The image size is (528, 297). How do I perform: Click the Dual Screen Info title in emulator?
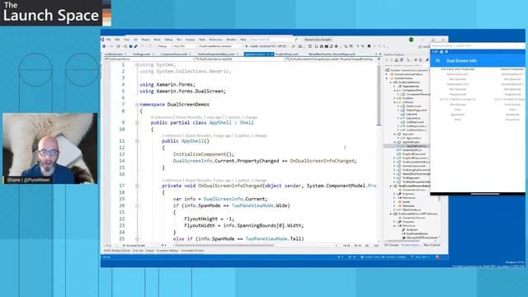click(461, 60)
